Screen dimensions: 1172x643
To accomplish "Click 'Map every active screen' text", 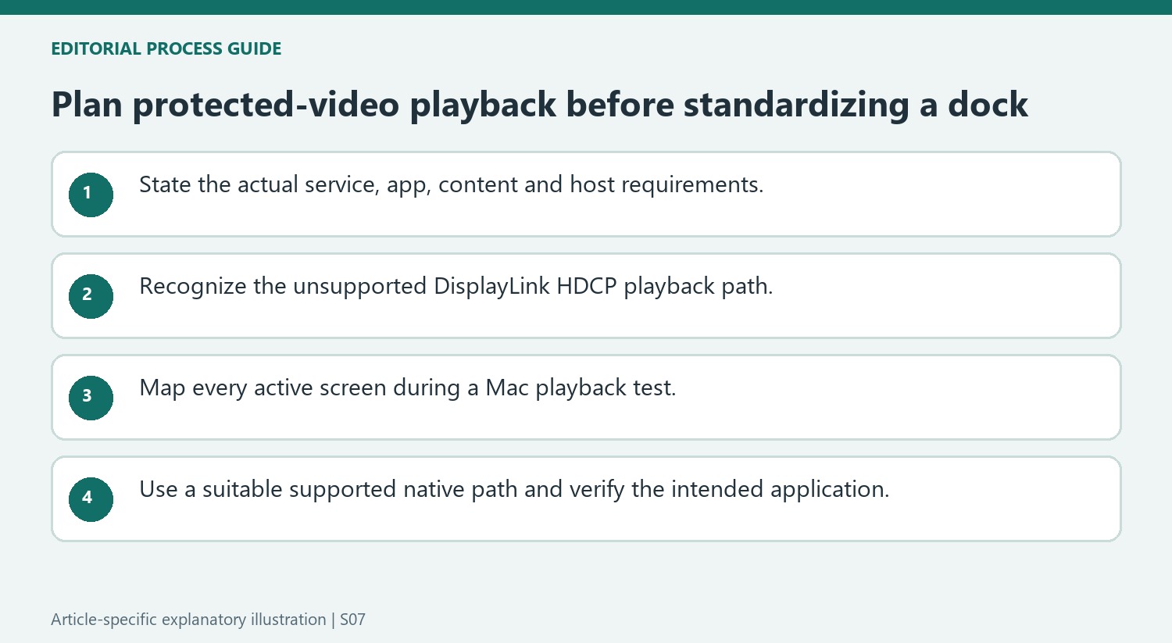I will [263, 388].
